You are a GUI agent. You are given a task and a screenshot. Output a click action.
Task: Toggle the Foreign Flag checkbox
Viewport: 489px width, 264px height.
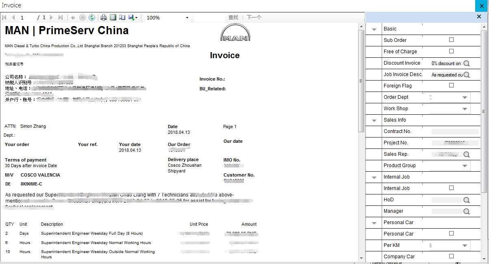451,85
